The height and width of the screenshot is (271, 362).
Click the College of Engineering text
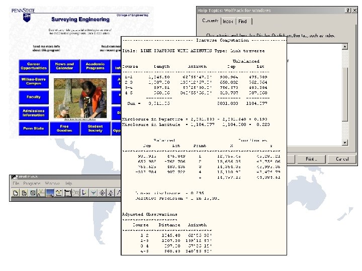pyautogui.click(x=132, y=15)
